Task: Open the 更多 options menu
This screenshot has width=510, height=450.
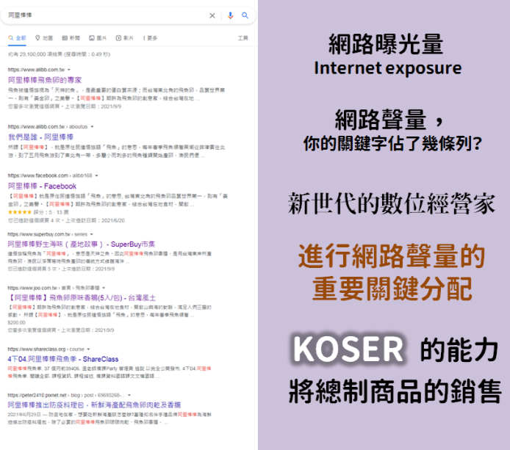Action: [150, 38]
